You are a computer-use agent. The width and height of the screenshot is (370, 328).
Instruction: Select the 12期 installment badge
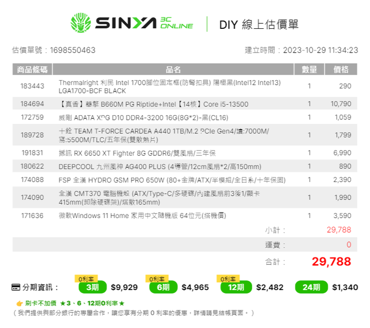pos(236,287)
